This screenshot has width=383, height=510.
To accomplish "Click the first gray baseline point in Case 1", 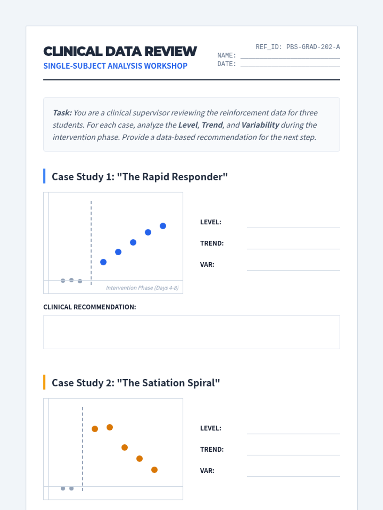I will point(63,280).
